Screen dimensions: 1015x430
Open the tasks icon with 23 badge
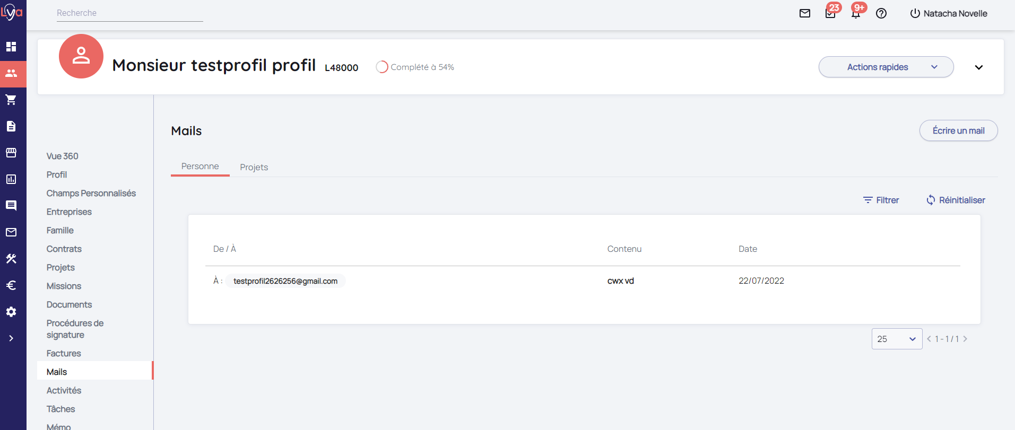coord(830,14)
